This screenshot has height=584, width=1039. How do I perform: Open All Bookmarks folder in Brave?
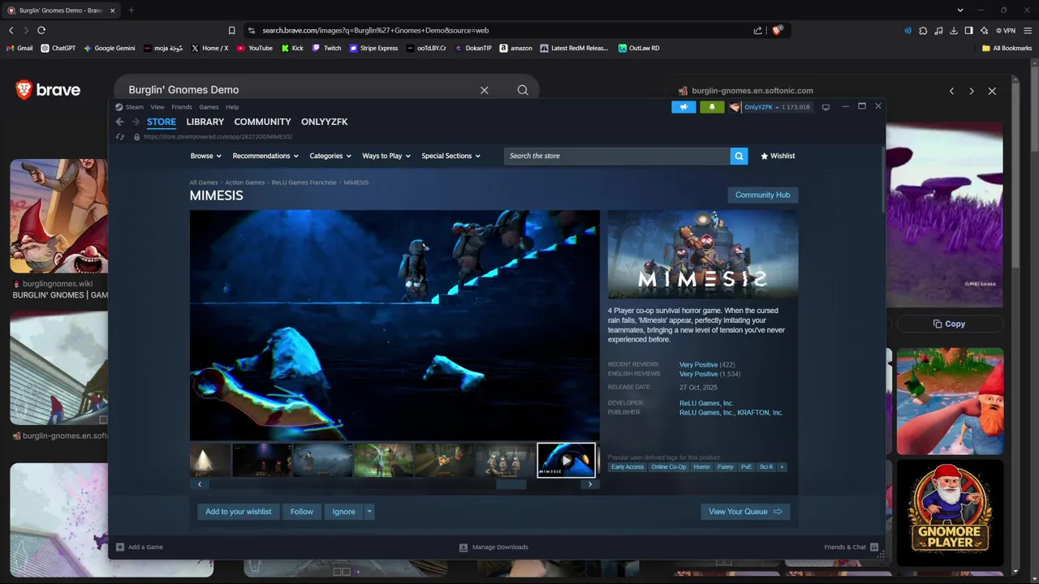click(1007, 48)
